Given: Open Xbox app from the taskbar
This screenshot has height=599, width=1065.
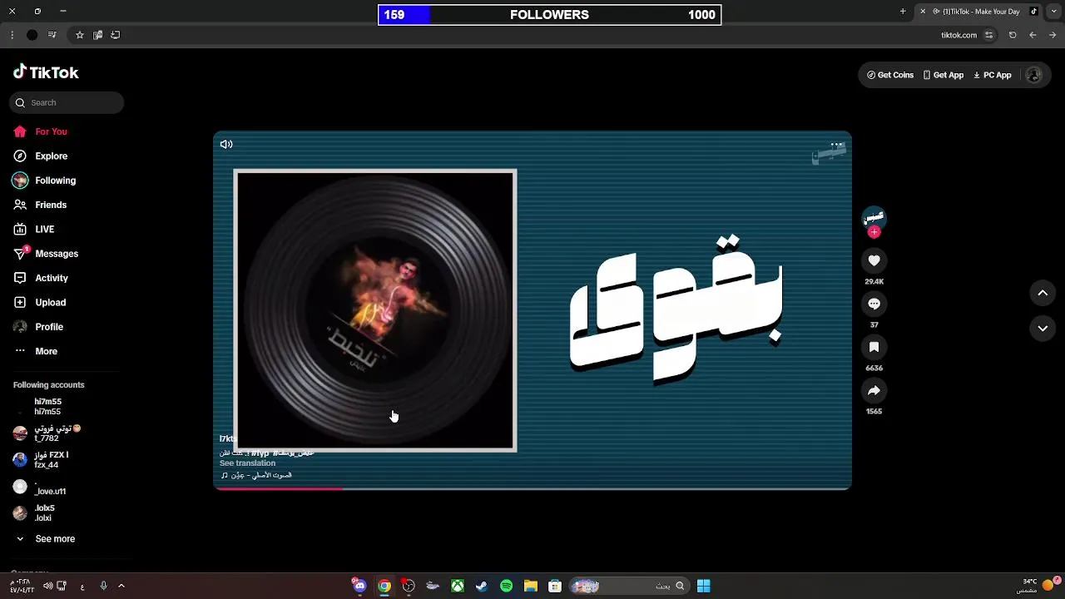Looking at the screenshot, I should pos(458,586).
